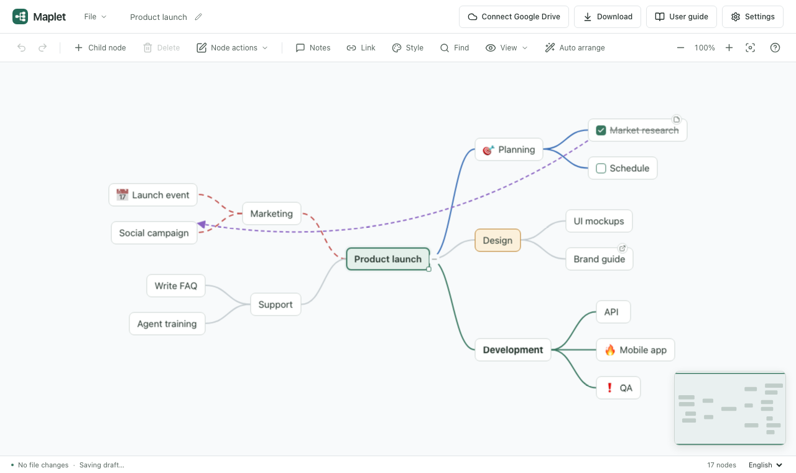Select the Social campaign node
Screen dimensions: 796x473
click(154, 233)
